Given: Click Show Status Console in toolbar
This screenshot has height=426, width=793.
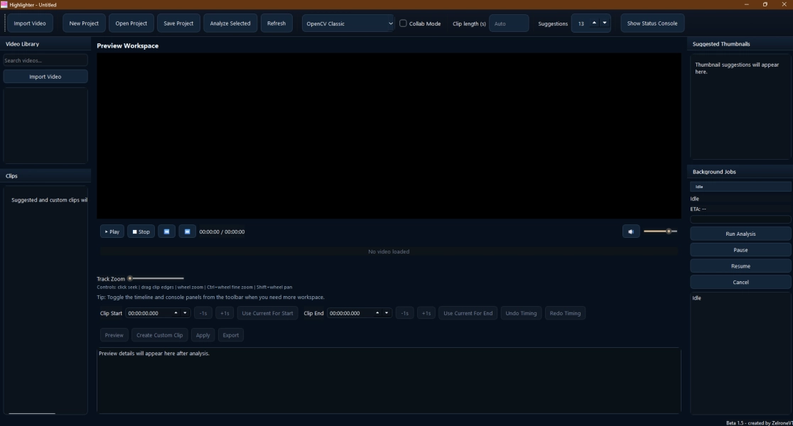Looking at the screenshot, I should (x=652, y=23).
